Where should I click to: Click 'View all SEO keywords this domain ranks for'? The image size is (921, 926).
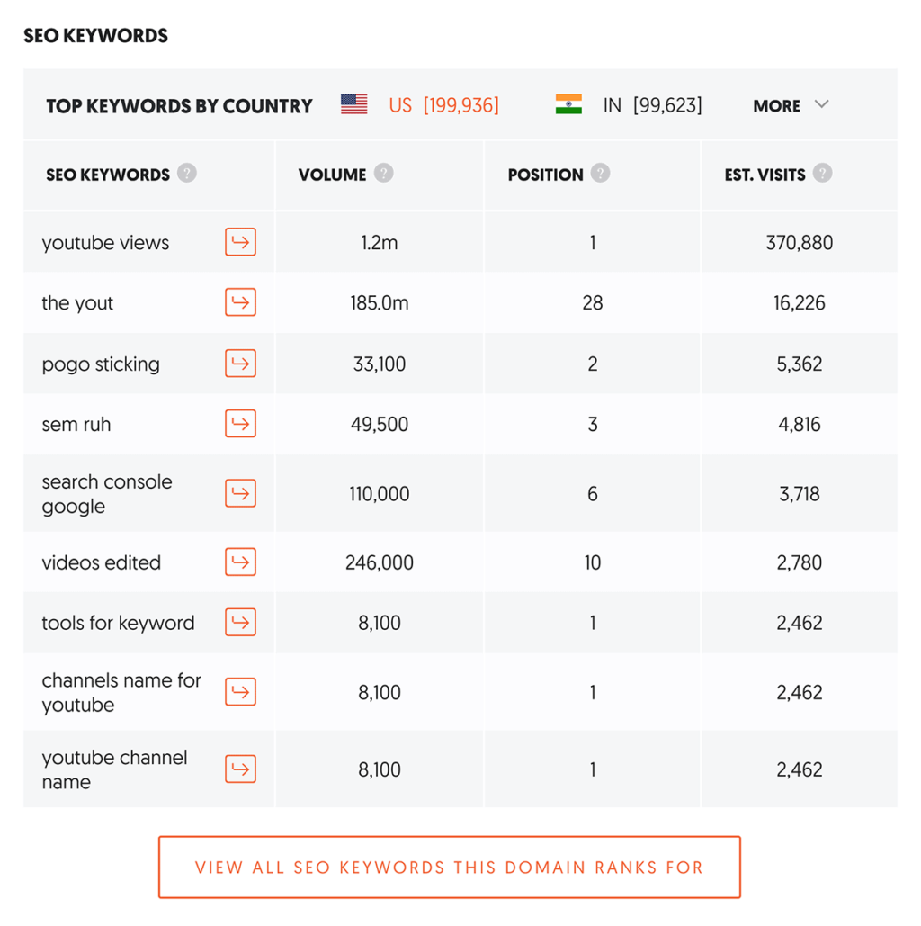[449, 868]
